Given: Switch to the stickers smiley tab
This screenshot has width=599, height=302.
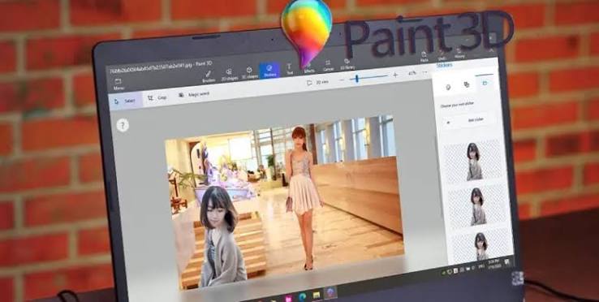Looking at the screenshot, I should pos(448,87).
